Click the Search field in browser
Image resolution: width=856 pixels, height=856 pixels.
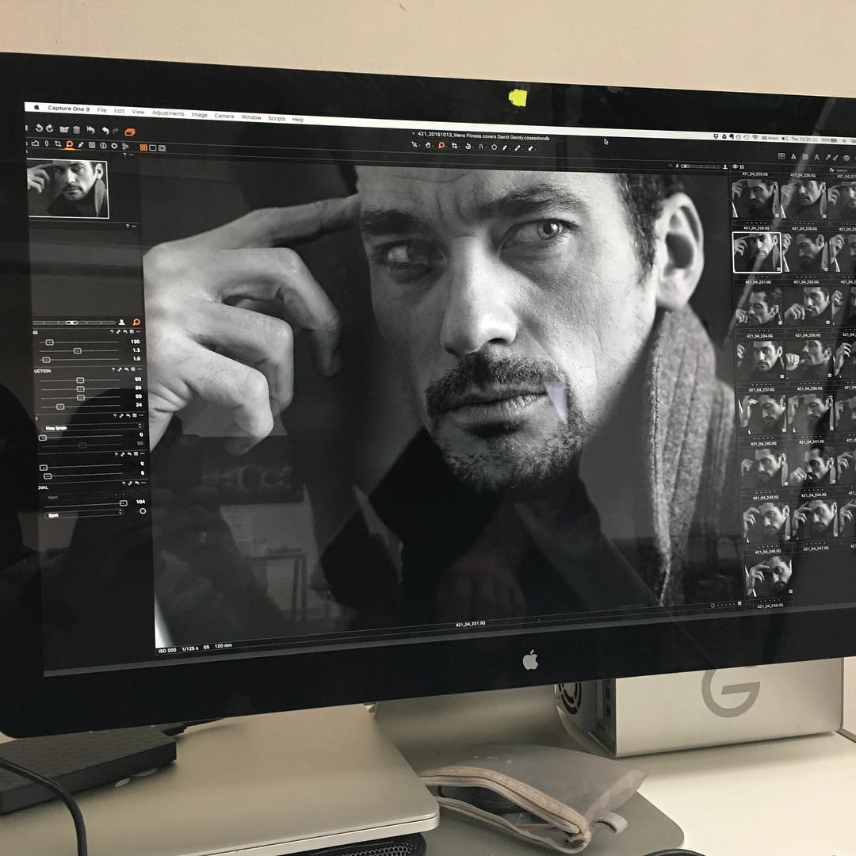(x=842, y=170)
